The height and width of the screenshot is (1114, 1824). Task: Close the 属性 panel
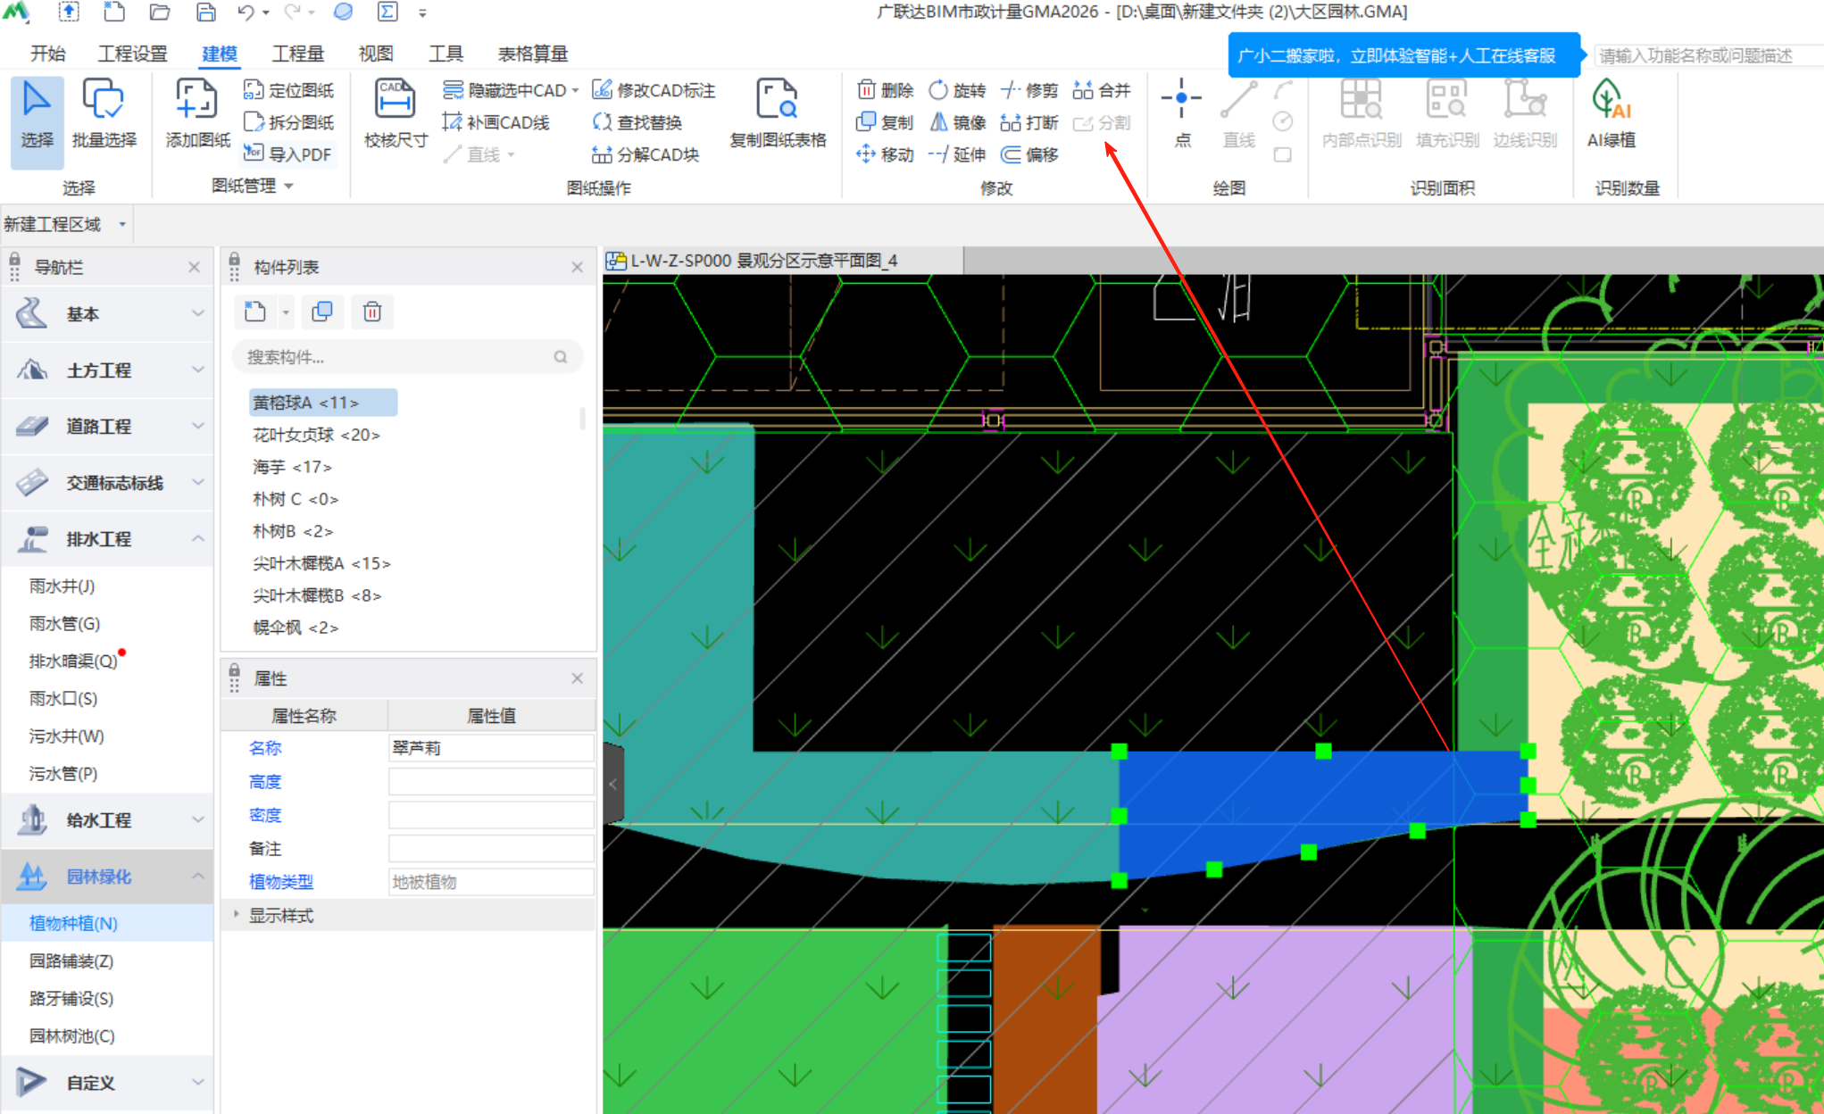click(577, 678)
